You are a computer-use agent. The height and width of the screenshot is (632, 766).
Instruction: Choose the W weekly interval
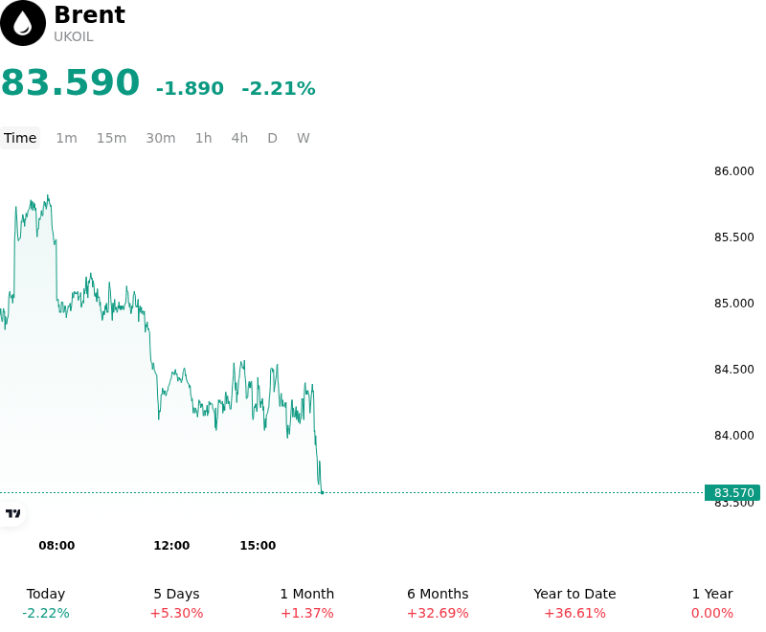[303, 138]
